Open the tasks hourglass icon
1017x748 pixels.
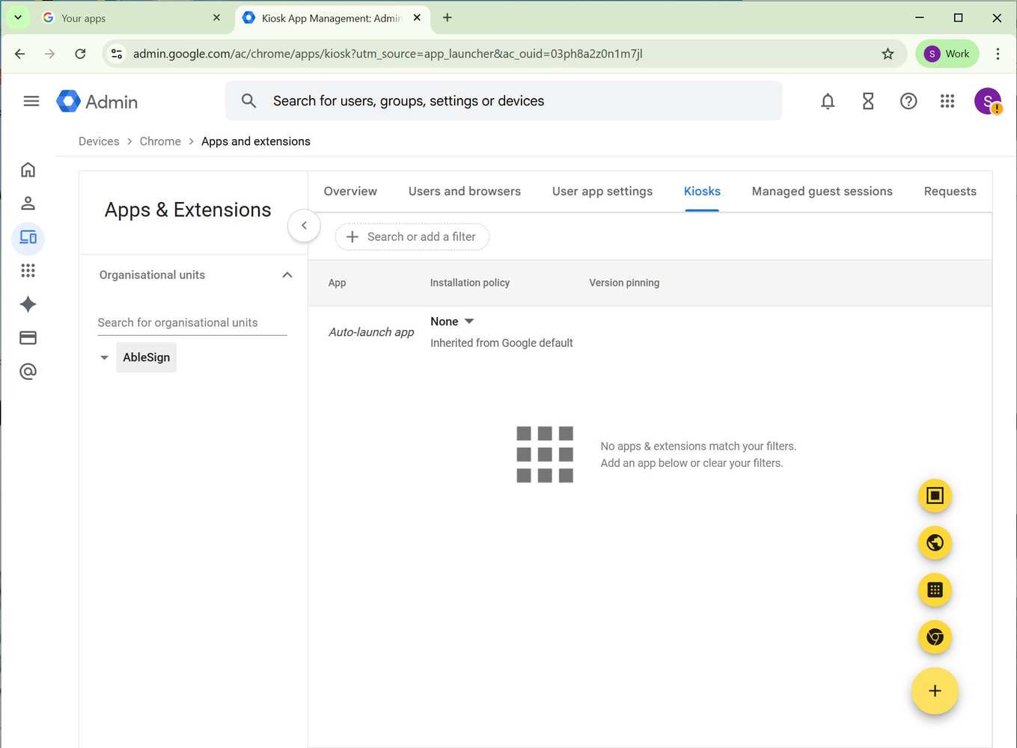867,101
